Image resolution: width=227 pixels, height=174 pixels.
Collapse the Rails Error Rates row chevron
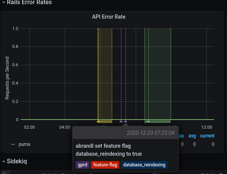tap(4, 2)
